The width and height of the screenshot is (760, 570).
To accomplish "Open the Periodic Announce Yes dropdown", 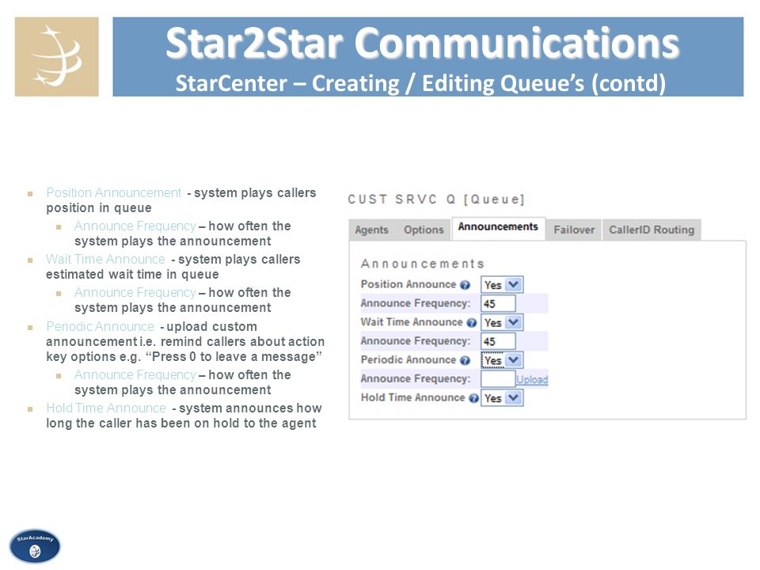I will [502, 360].
